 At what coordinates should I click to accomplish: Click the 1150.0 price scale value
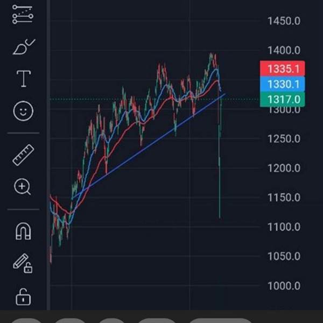[284, 198]
